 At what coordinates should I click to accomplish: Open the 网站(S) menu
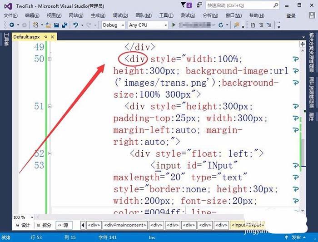coord(76,15)
